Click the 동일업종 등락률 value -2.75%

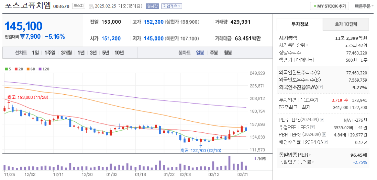click(x=360, y=162)
